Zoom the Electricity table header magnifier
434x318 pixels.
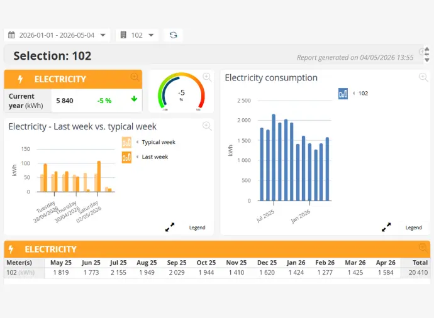click(x=423, y=248)
